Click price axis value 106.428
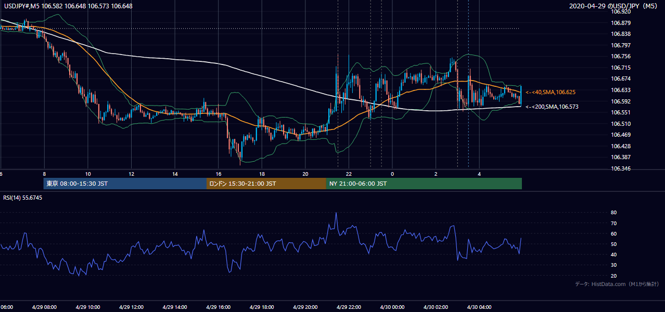This screenshot has height=312, width=665. [x=621, y=146]
